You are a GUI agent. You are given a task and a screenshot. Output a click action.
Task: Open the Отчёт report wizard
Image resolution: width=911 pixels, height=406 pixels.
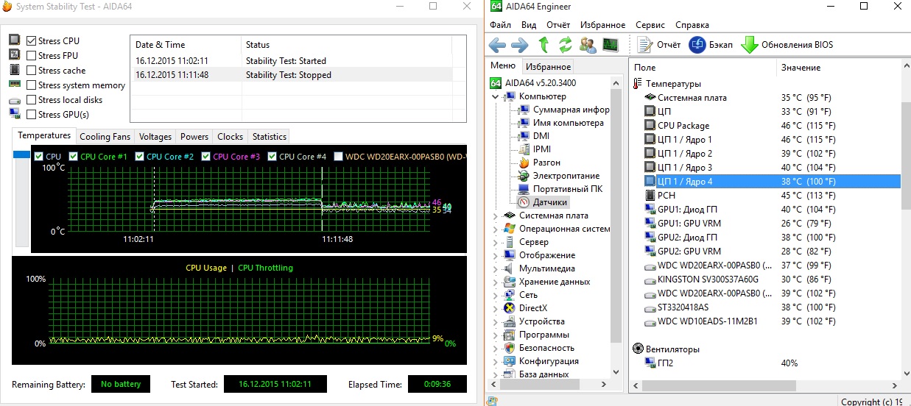(x=658, y=45)
